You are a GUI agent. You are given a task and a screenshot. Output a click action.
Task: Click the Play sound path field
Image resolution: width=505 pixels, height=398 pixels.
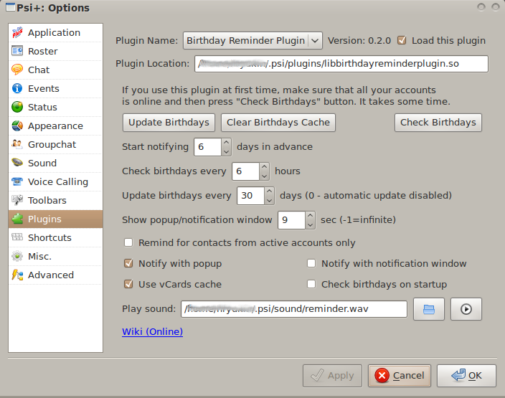293,309
